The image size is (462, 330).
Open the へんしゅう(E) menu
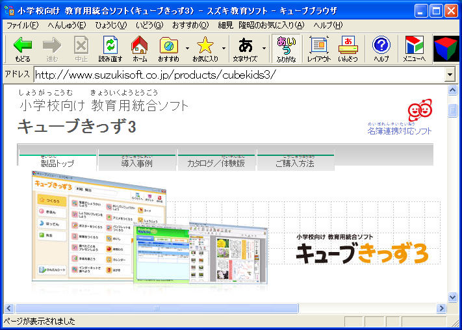point(67,25)
